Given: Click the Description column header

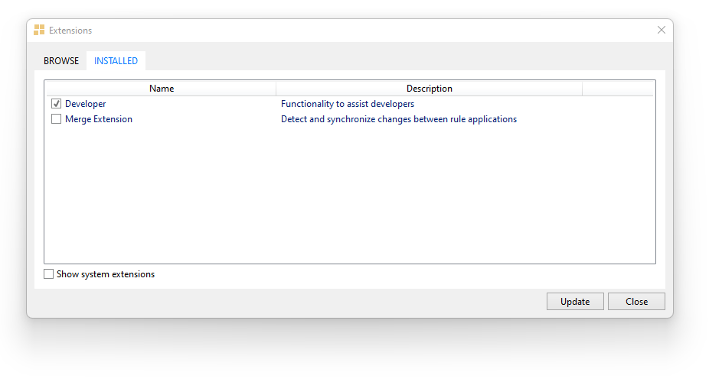Looking at the screenshot, I should [429, 89].
